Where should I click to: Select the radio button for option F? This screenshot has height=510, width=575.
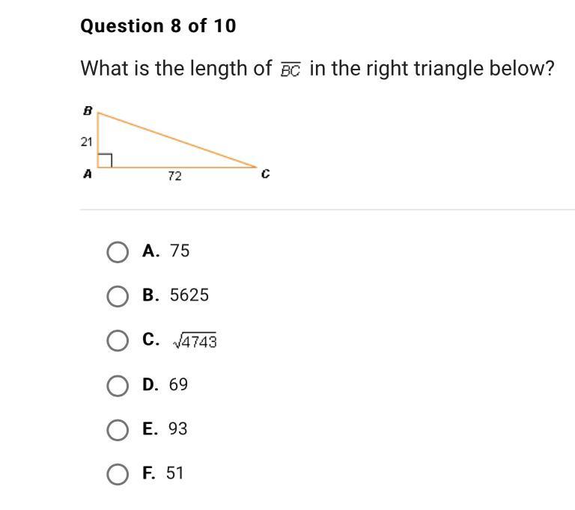point(118,474)
